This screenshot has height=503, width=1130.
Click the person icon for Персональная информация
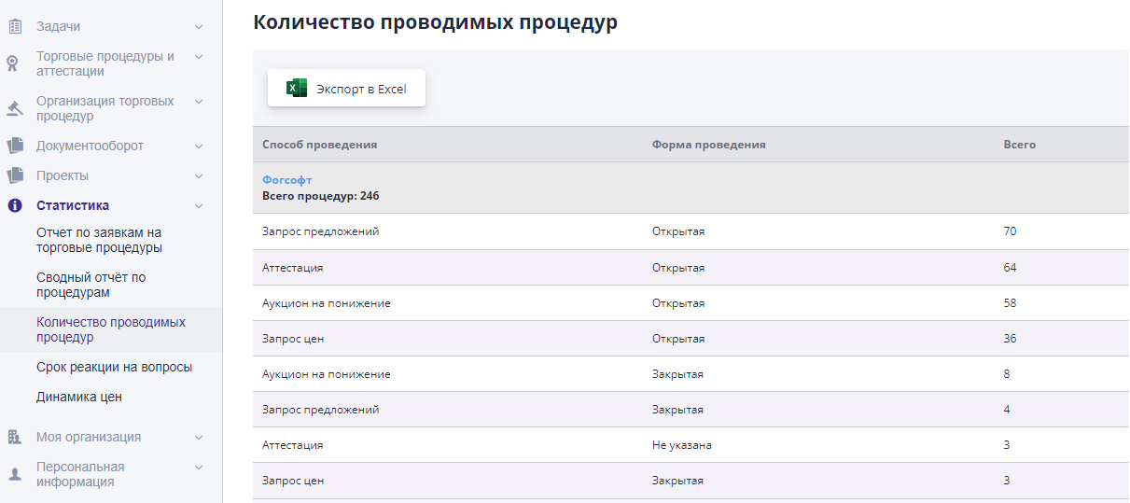pos(14,474)
